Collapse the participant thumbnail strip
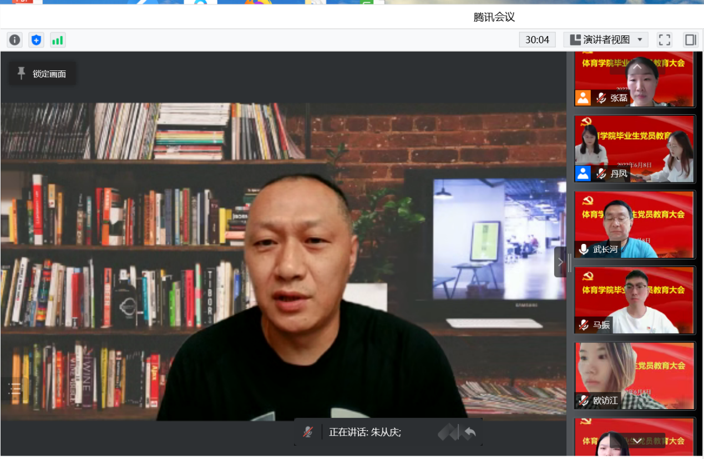The image size is (704, 459). point(560,262)
